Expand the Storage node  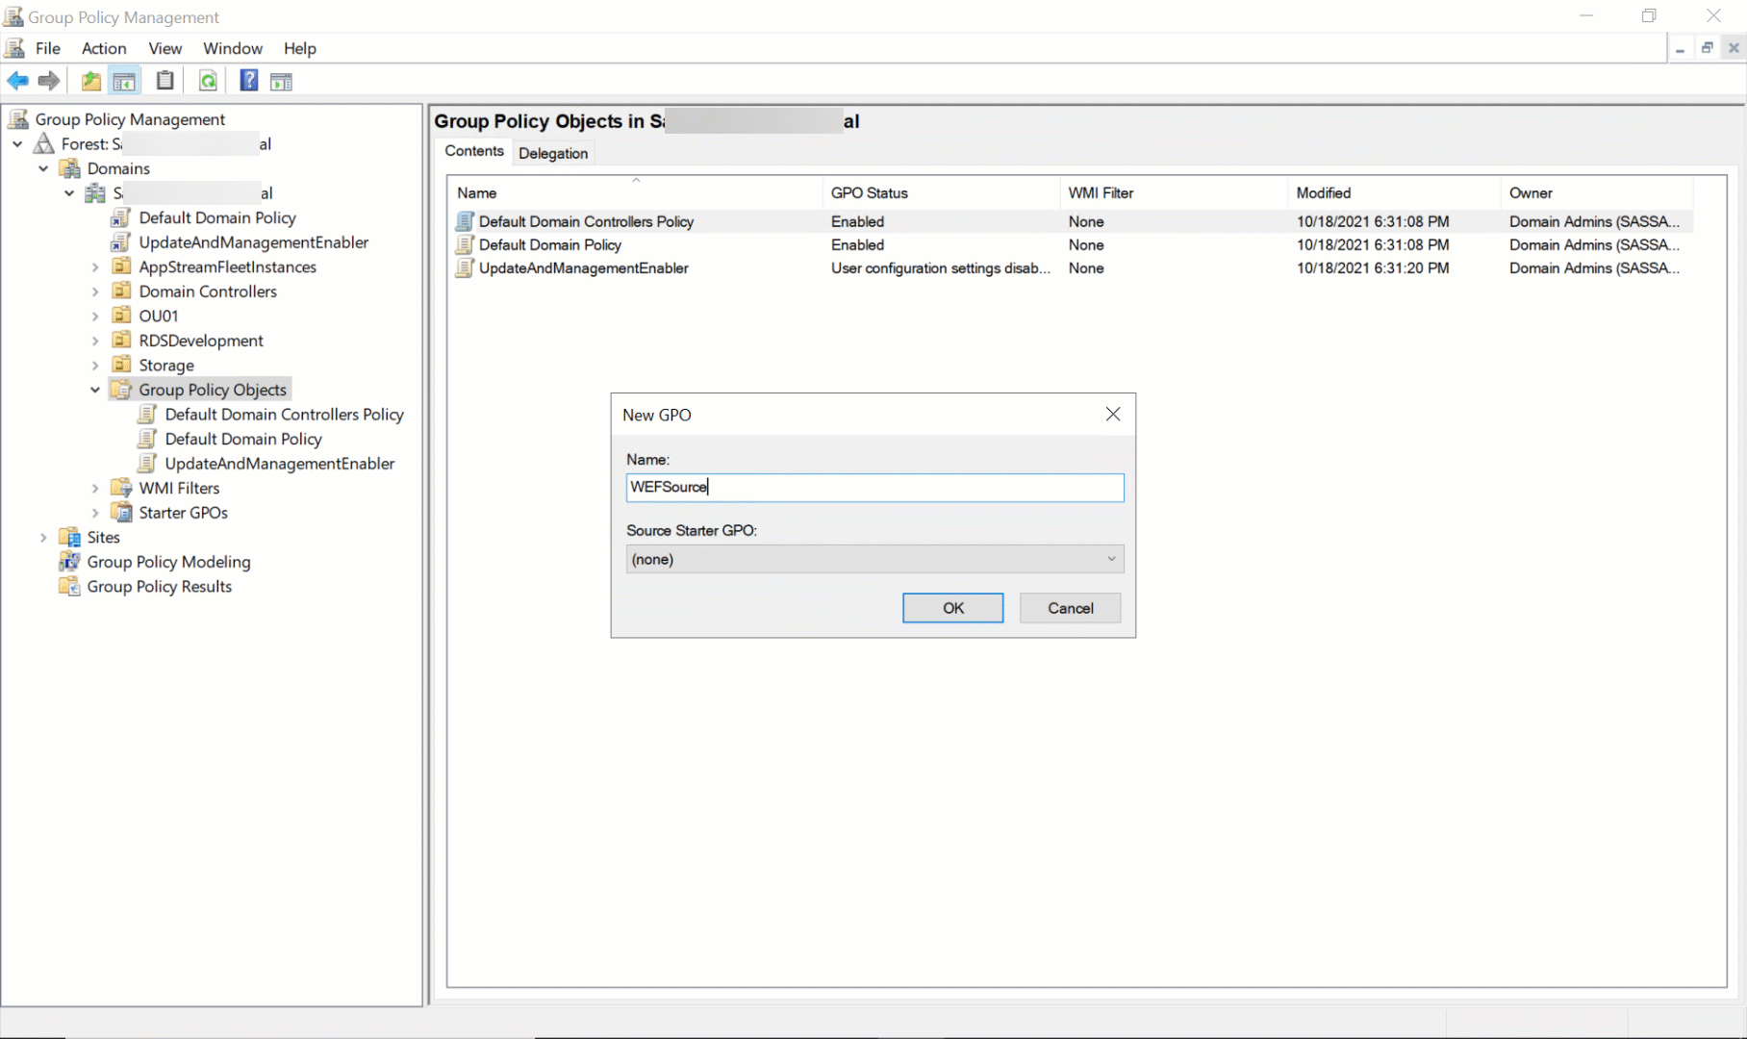click(x=95, y=366)
